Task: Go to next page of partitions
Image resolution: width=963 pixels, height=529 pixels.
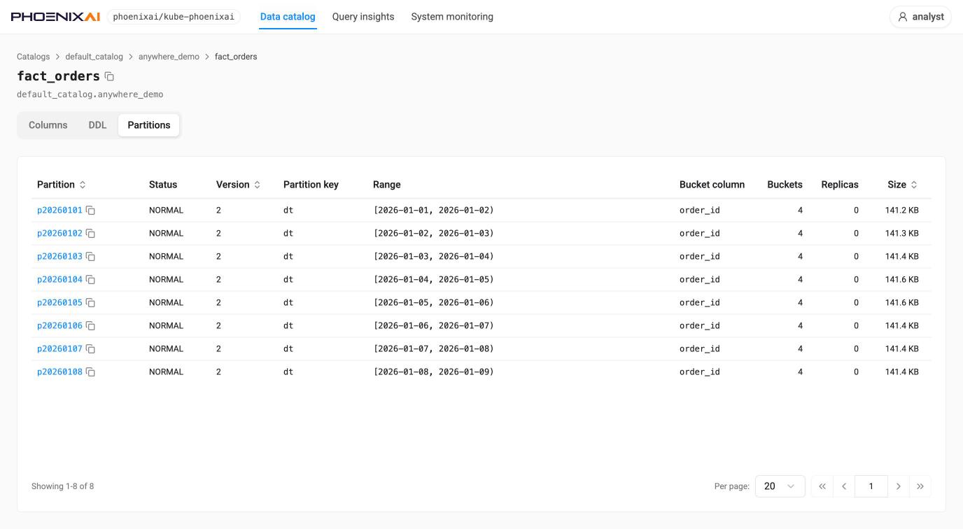Action: 899,486
